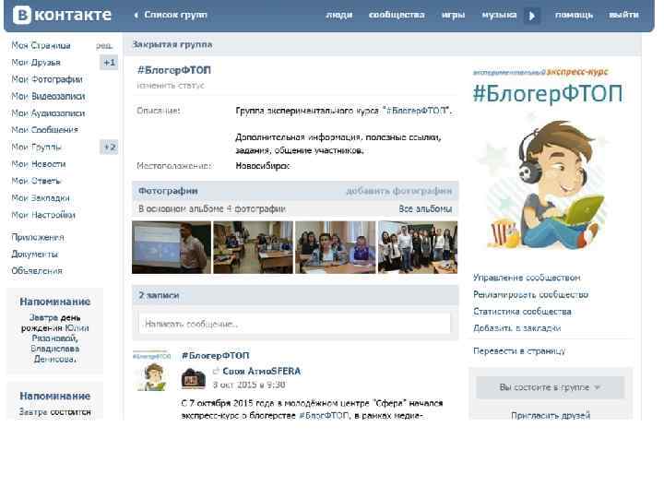This screenshot has height=498, width=664.
Task: Open Статистика сообщества
Action: 522,312
